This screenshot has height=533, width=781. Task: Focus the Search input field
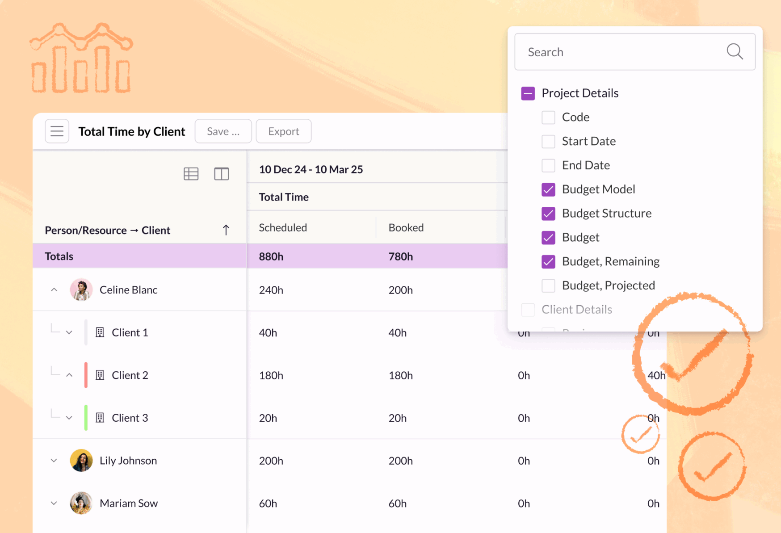click(x=635, y=52)
